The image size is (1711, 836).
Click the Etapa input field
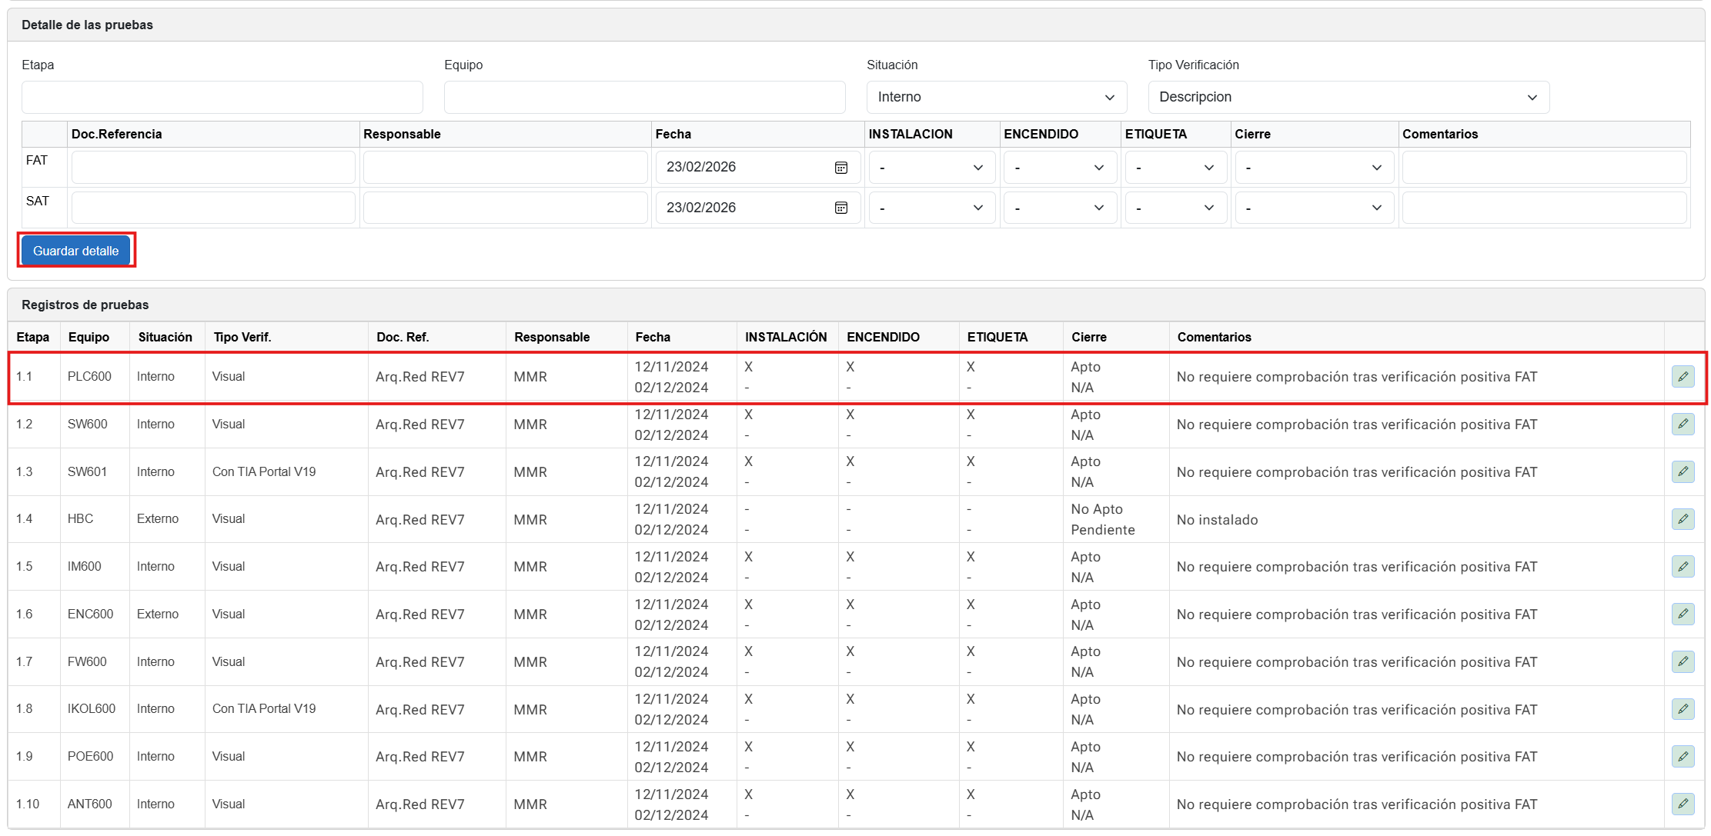[x=222, y=98]
